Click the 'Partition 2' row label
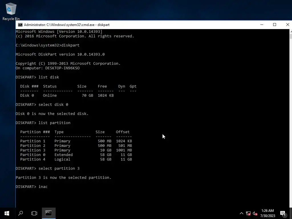The image size is (292, 219). click(x=33, y=146)
